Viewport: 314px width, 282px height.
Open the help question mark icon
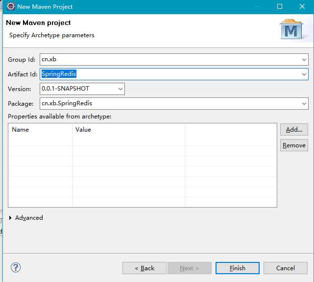(16, 267)
